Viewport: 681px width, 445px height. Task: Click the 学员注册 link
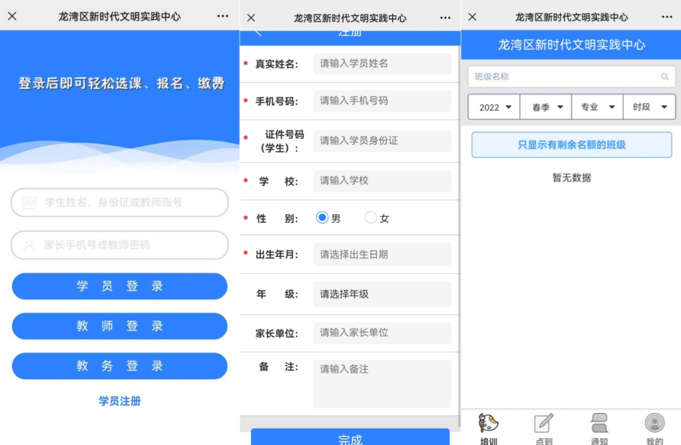click(120, 401)
